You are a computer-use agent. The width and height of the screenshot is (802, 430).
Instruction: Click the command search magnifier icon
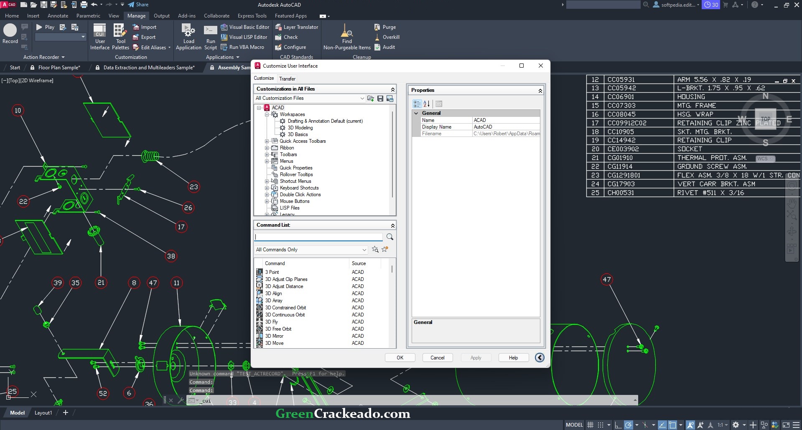390,237
